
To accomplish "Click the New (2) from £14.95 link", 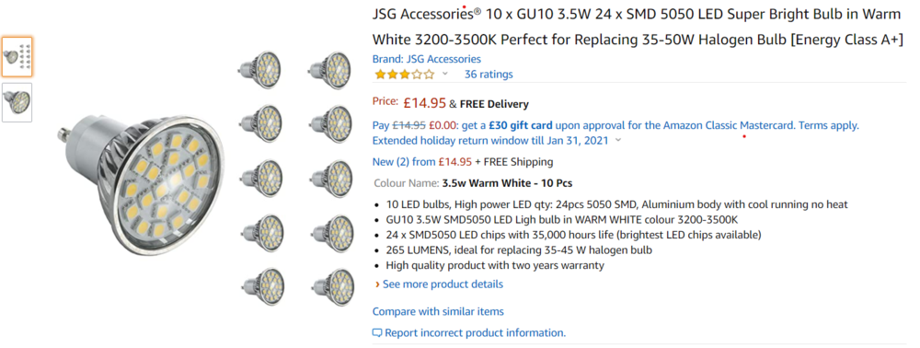I will click(422, 162).
